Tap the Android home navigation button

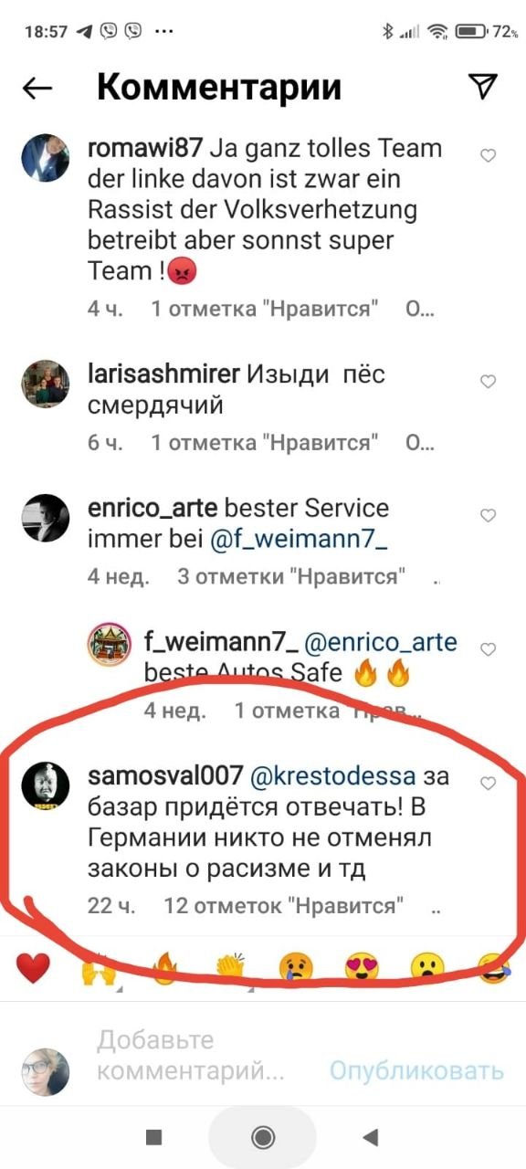(263, 1136)
